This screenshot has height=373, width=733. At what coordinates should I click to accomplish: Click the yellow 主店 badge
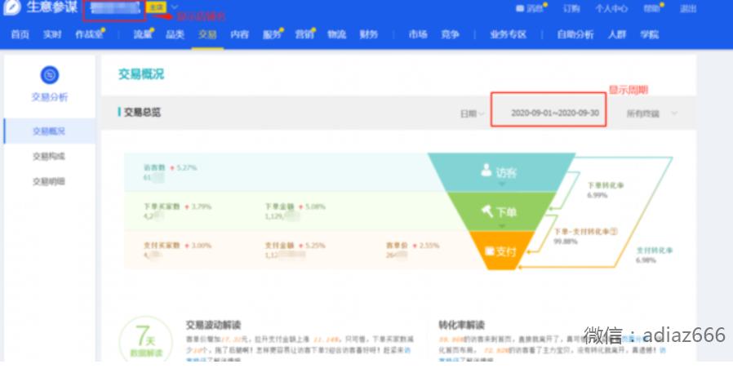pos(156,7)
